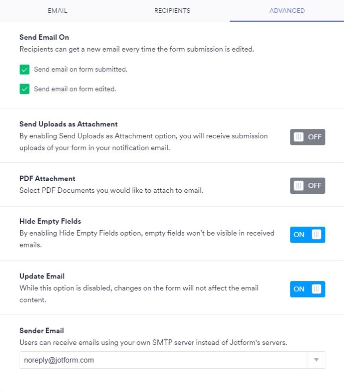
Task: Click the "Hide Empty Fields" heading
Action: [x=50, y=221]
